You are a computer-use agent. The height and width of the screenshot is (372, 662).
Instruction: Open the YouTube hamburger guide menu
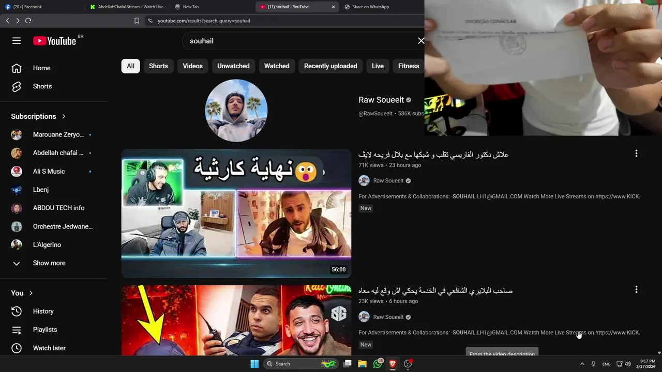coord(17,41)
